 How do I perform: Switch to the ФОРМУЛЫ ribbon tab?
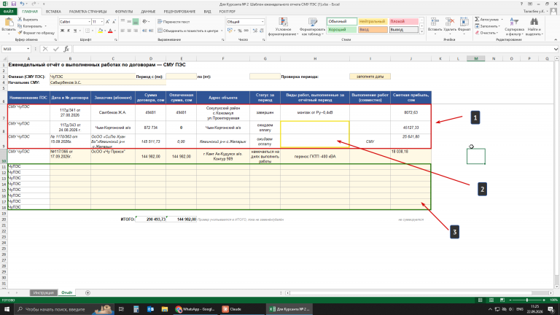coord(123,12)
